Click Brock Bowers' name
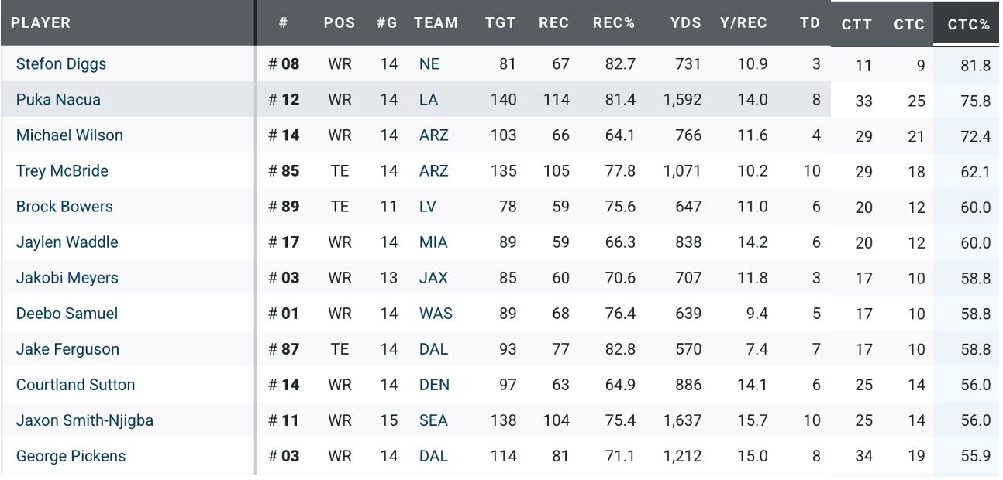Screen dimensions: 1003x480 [x=64, y=207]
